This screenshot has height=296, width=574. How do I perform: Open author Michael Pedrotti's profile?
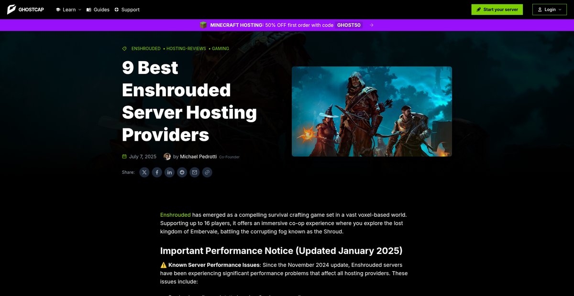point(198,157)
